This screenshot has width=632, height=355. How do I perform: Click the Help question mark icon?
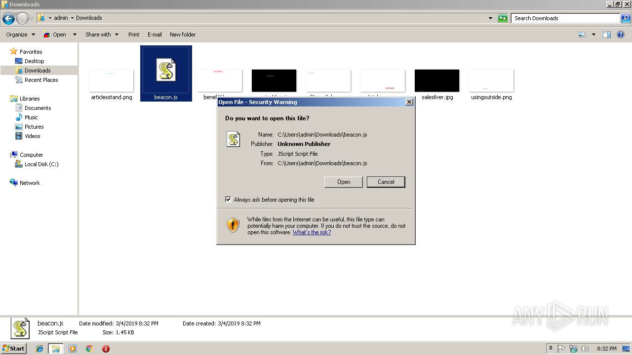[x=621, y=35]
